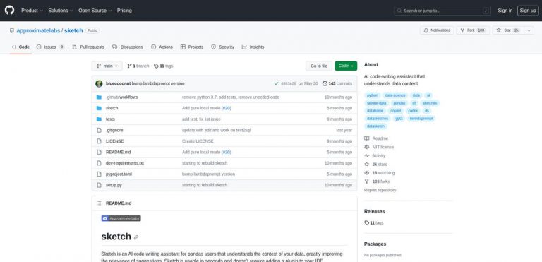Screen dimensions: 542x262
Task: View the 18 watching link
Action: [x=379, y=173]
